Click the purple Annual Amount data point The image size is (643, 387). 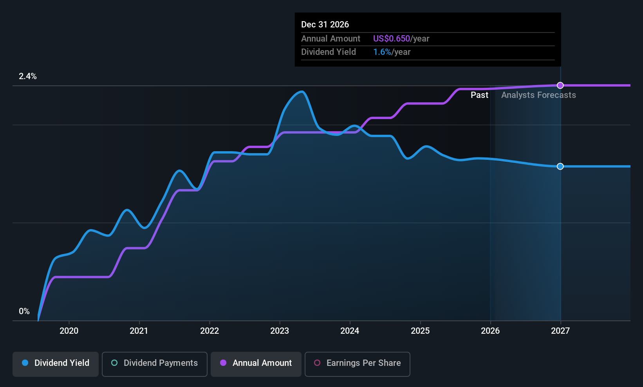click(x=560, y=85)
